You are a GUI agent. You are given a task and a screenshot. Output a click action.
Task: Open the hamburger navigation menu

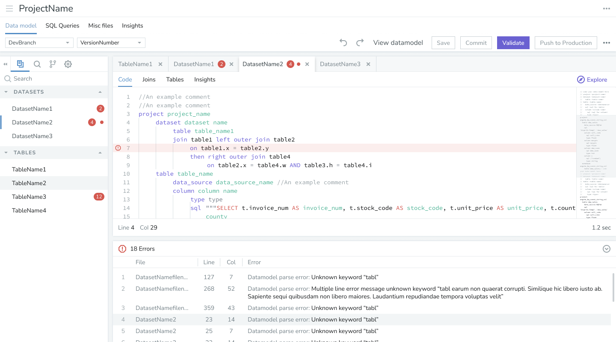(x=9, y=9)
